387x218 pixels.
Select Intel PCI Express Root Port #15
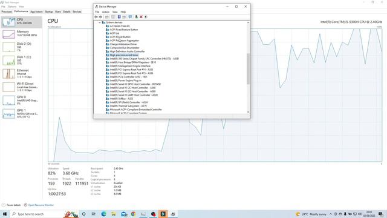click(131, 73)
